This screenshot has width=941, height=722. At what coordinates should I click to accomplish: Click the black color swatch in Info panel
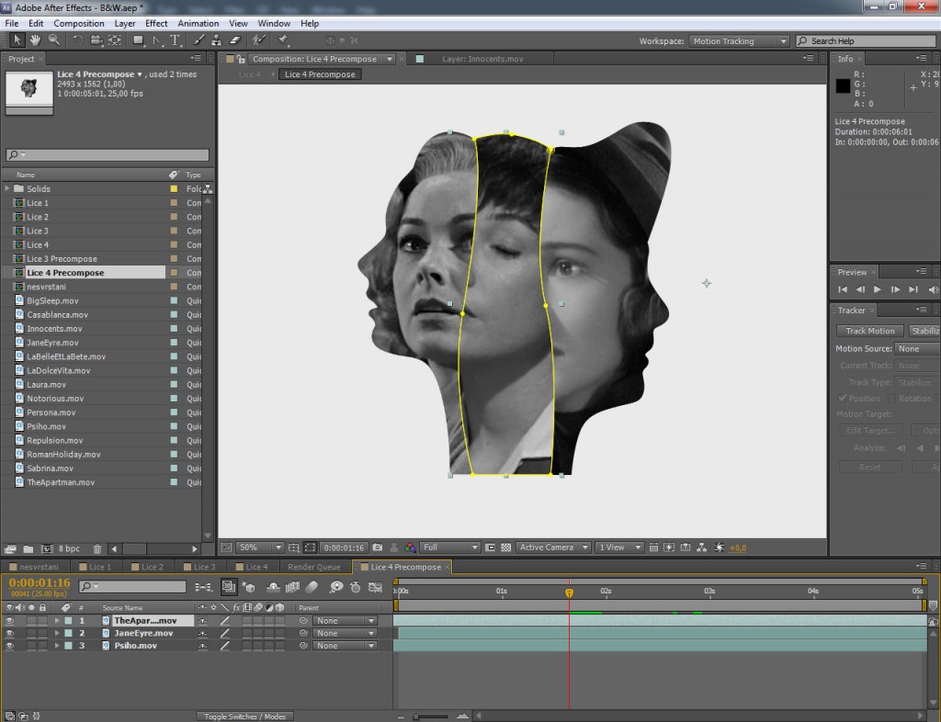842,85
